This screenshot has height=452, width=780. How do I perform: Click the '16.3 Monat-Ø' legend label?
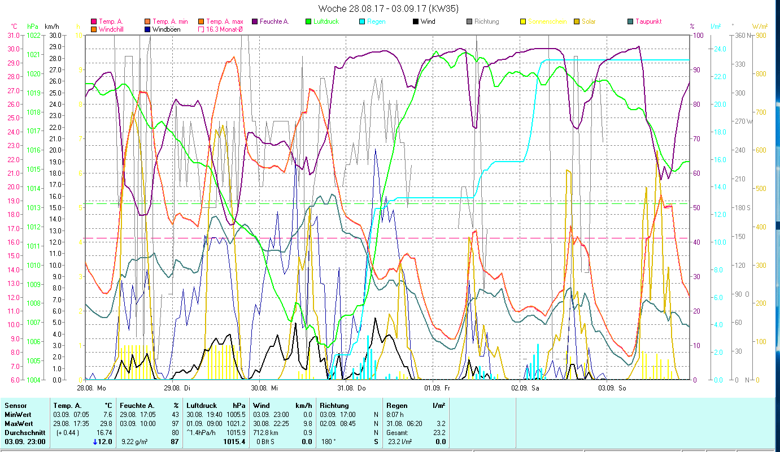click(225, 29)
